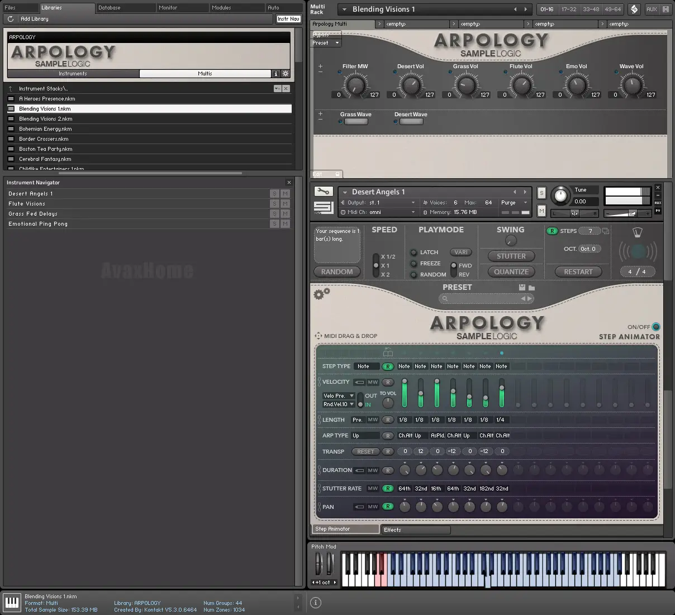Click MIDI Drag & Drop icon
675x615 pixels.
coord(318,336)
